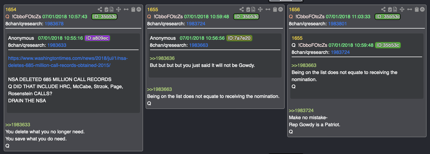Click the timestamp 07/01/2018 10:57:43
Viewport: 430px width, 154px height.
tap(65, 17)
